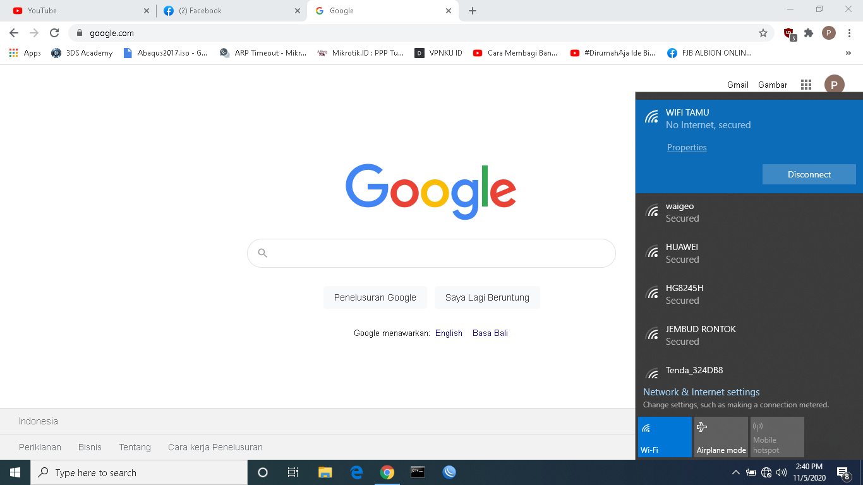Click the Saya Lagi Beruntung button
The width and height of the screenshot is (863, 485).
(x=487, y=297)
